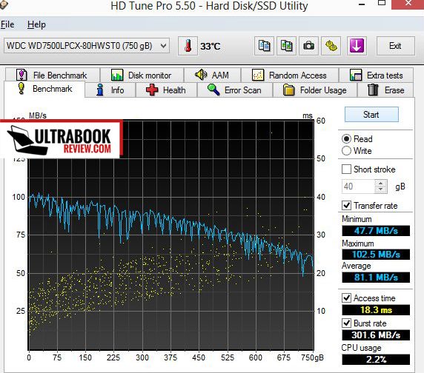
Task: Click the 301.6 MB/s burst rate value
Action: 376,335
